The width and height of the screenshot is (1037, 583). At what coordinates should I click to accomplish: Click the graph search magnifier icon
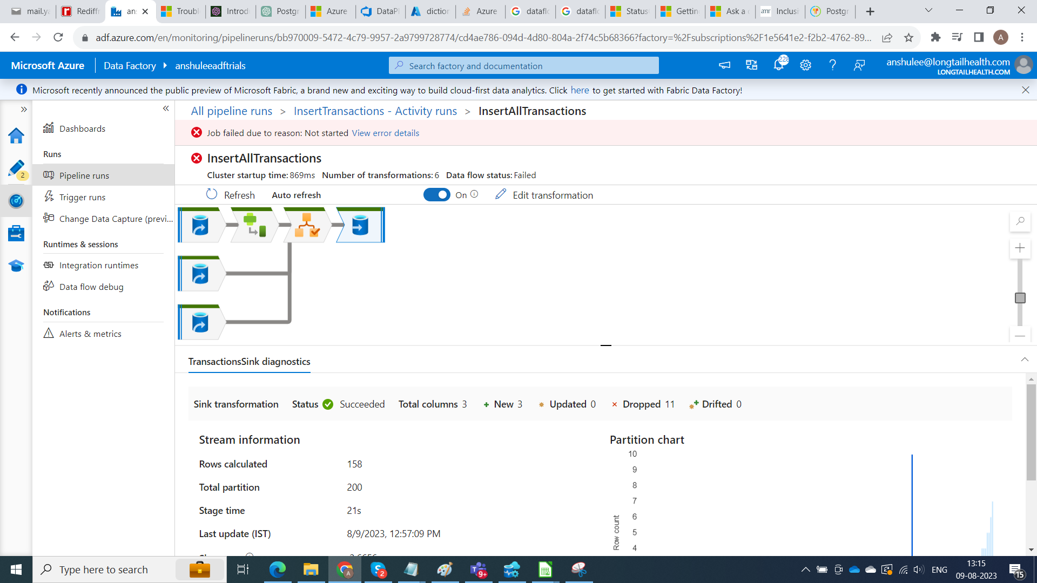coord(1020,221)
